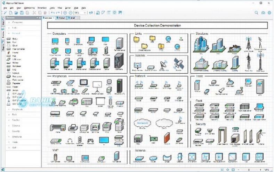Expand the Structures category in Devices panel

coord(9,137)
